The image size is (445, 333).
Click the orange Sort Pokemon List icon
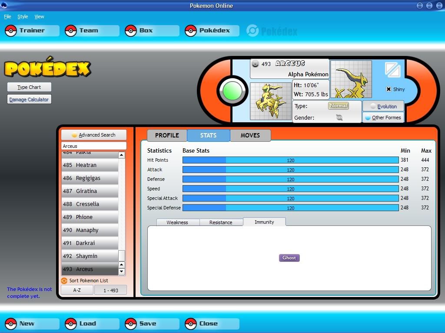tap(64, 281)
